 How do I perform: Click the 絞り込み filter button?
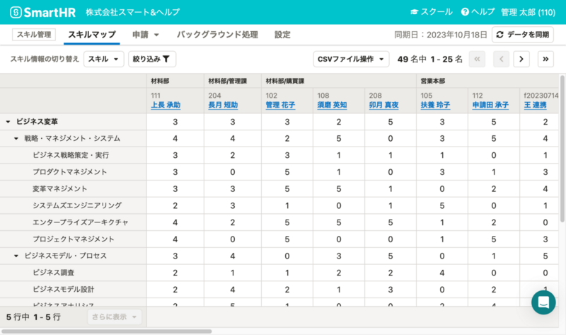pyautogui.click(x=152, y=59)
